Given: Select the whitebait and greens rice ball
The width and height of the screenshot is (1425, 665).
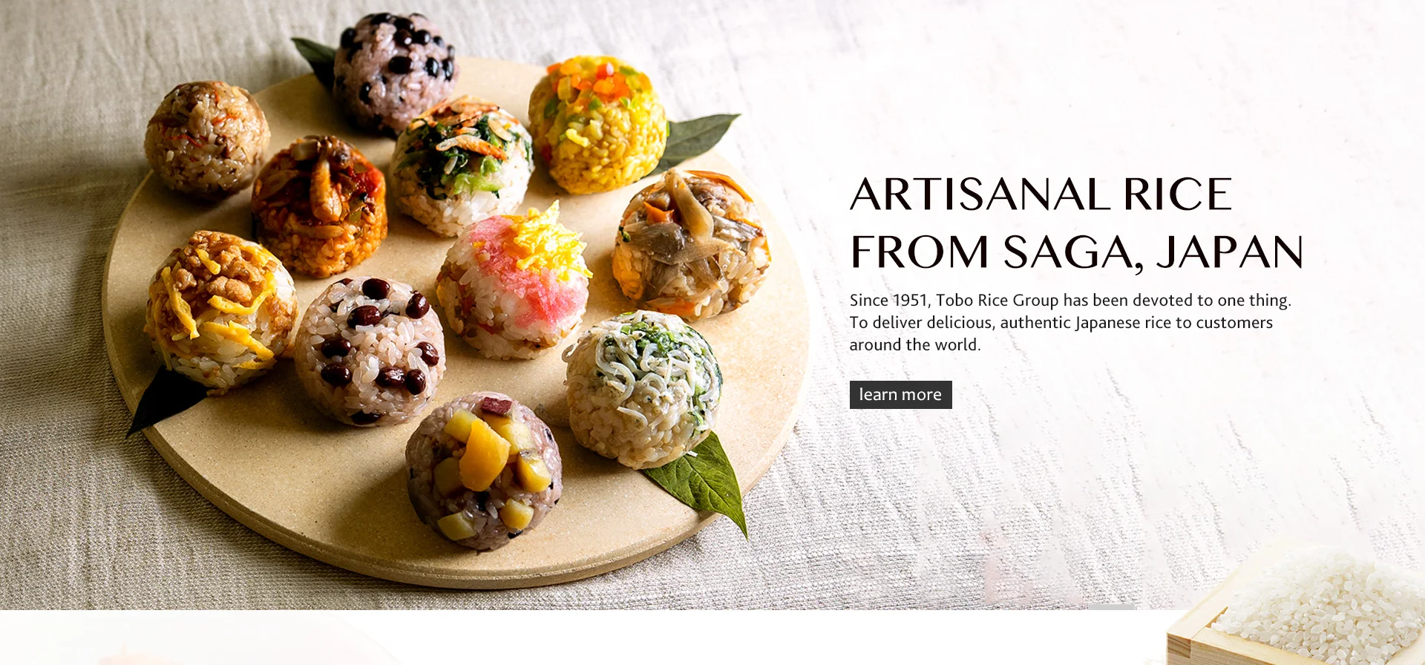Looking at the screenshot, I should [643, 390].
